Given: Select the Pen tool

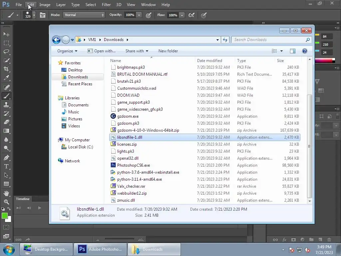Looking at the screenshot, I should click(6, 158).
